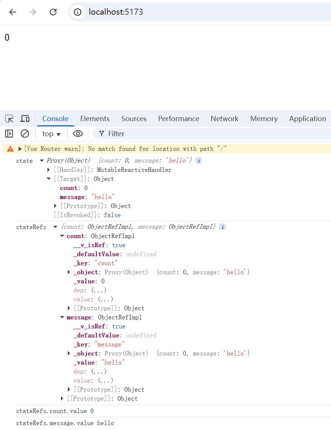The image size is (331, 430).
Task: Click the localhost:5173 address bar
Action: [x=199, y=12]
